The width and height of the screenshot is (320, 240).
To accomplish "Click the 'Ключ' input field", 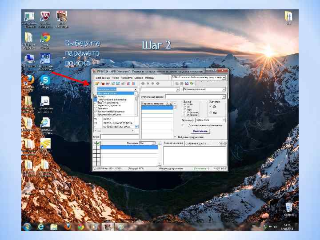I will (x=119, y=137).
